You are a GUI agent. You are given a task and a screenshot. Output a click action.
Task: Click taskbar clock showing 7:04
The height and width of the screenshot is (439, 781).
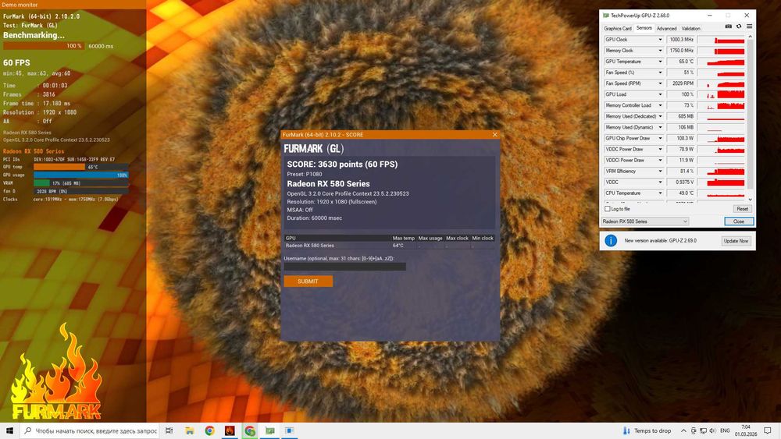point(746,430)
